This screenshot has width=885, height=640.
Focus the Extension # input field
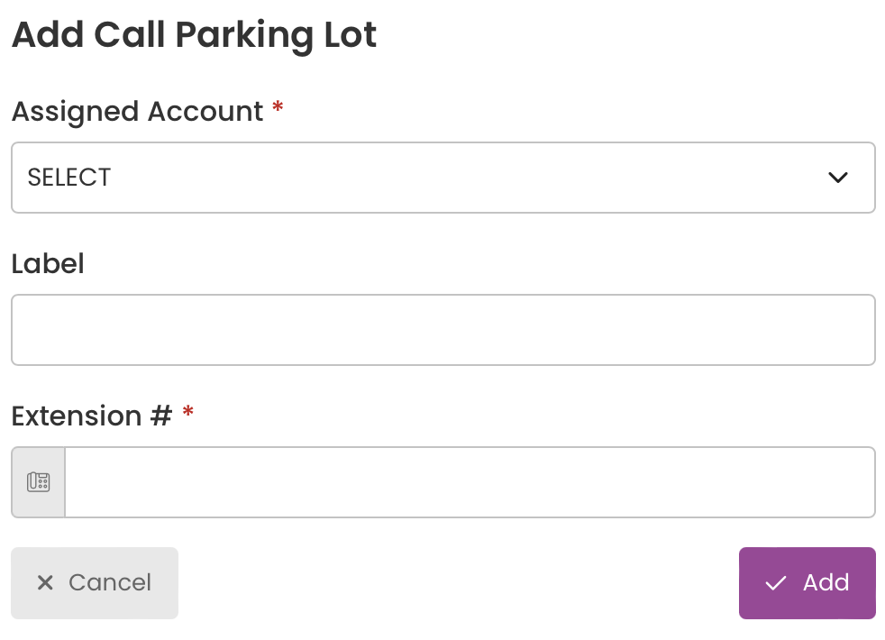(470, 482)
